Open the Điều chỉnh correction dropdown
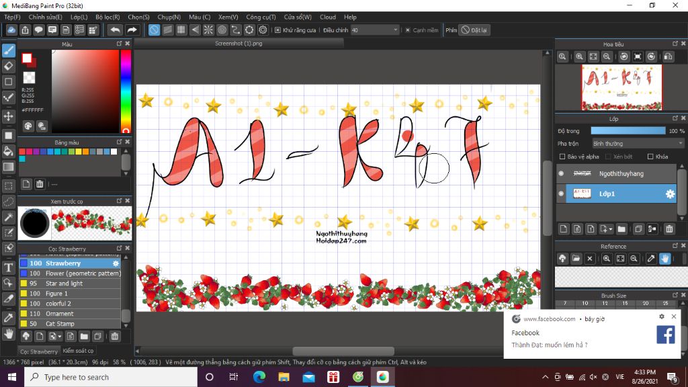688x387 pixels. [x=375, y=30]
